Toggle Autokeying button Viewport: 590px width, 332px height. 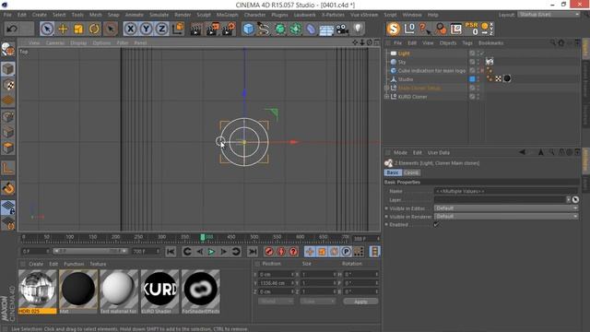[281, 252]
